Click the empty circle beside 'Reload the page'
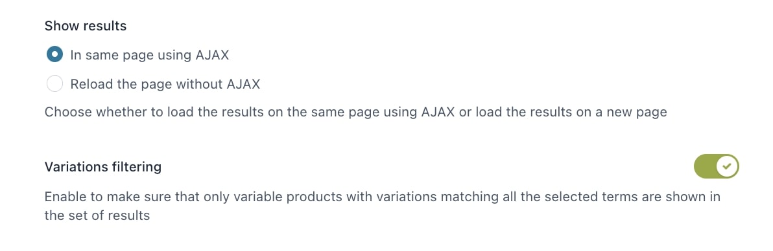The image size is (773, 251). 54,84
